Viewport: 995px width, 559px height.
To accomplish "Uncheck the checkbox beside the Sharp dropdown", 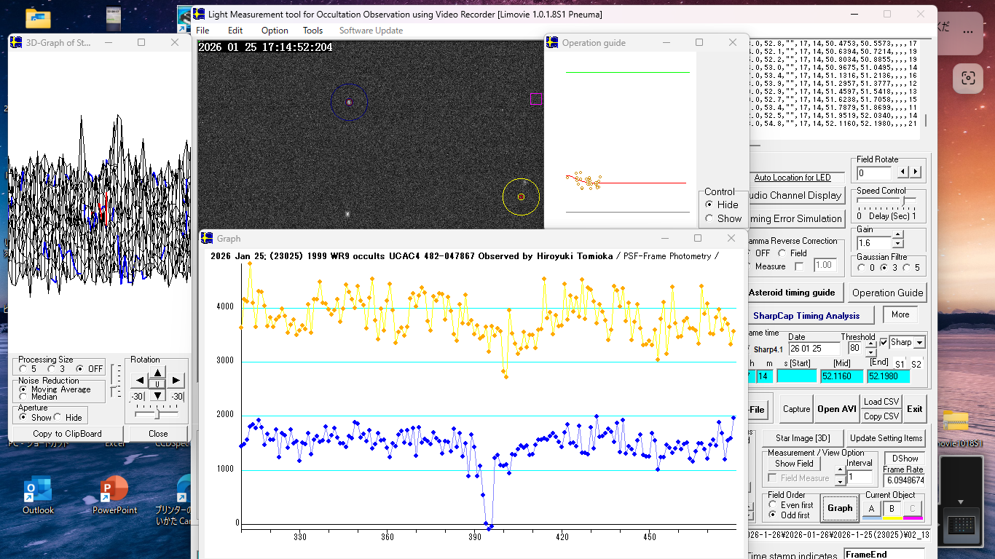I will click(884, 342).
